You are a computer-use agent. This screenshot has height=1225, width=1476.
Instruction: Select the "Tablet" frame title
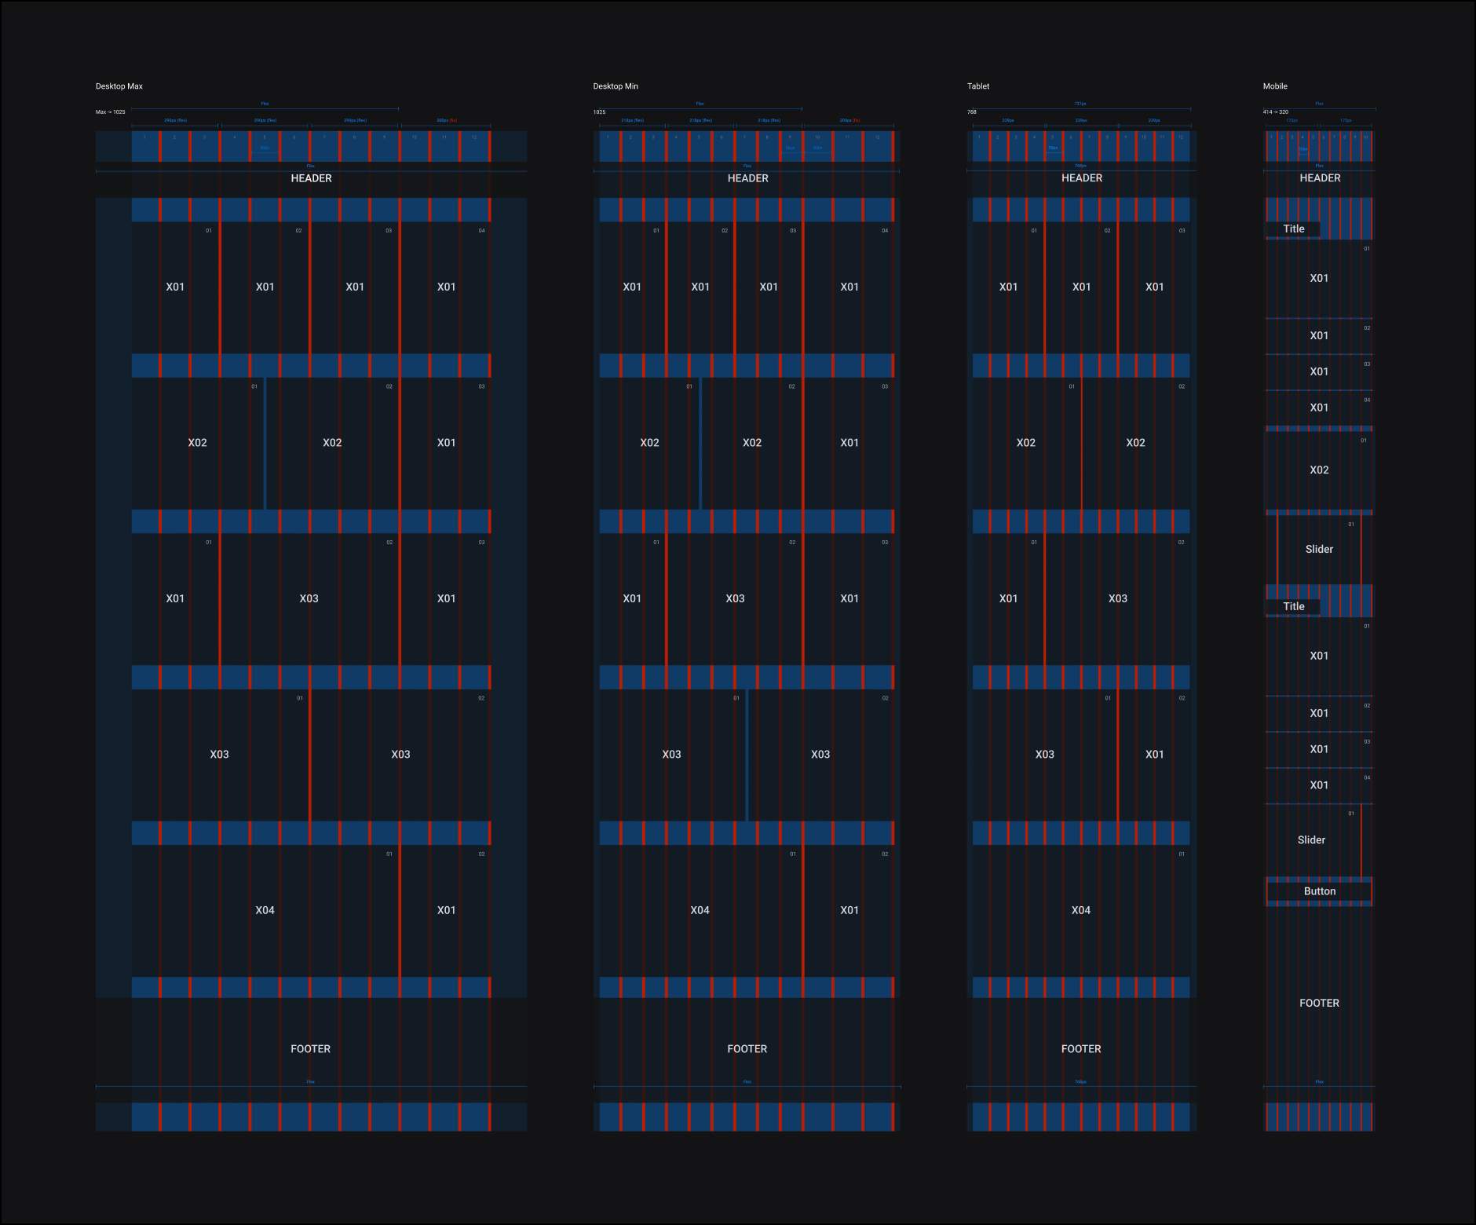[x=978, y=86]
